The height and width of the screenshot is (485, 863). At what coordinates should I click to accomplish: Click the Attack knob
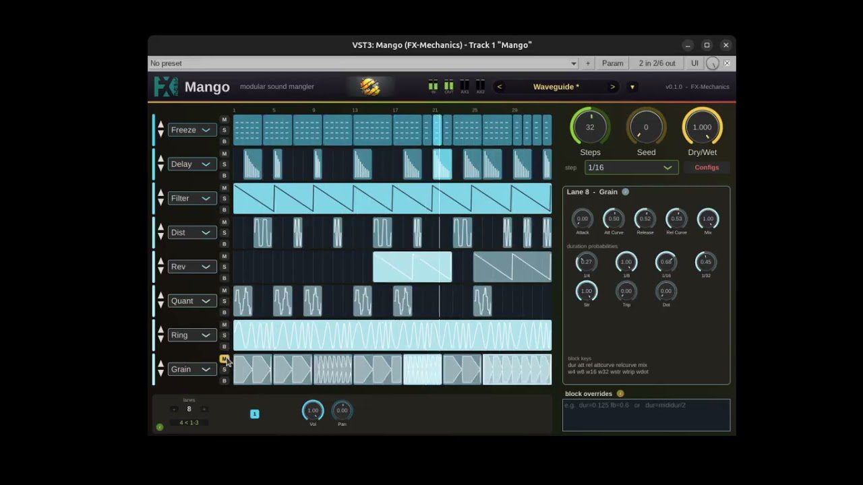[583, 219]
